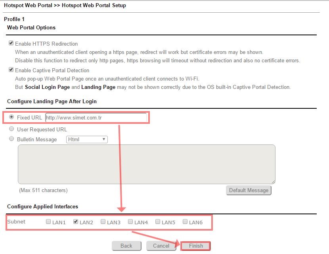Select the Fixed URL radio button
Screen dimensions: 329x254
click(11, 117)
